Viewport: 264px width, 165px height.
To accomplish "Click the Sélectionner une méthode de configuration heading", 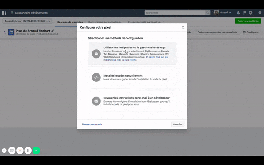I will coord(115,38).
